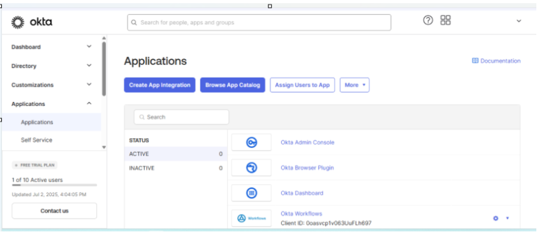
Task: Open the More dropdown button
Action: point(355,85)
